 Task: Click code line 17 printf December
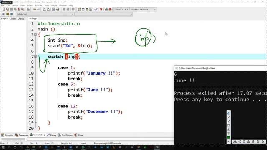click(x=95, y=112)
